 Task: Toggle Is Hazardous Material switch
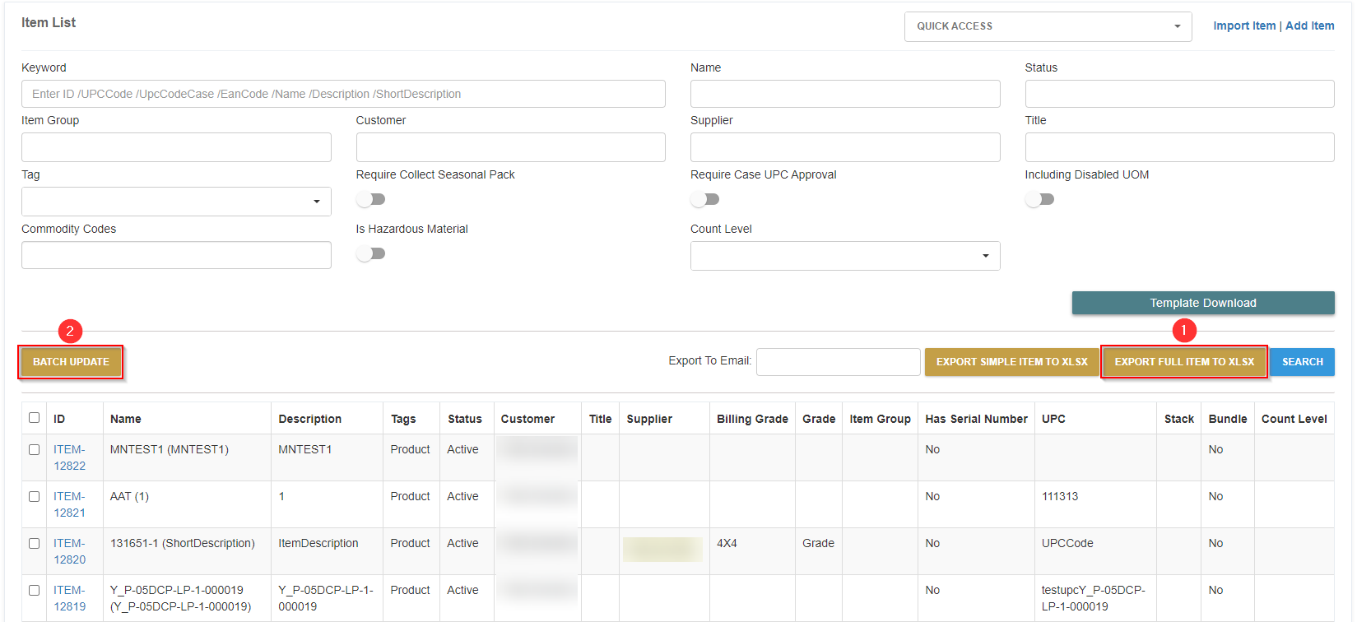[371, 253]
